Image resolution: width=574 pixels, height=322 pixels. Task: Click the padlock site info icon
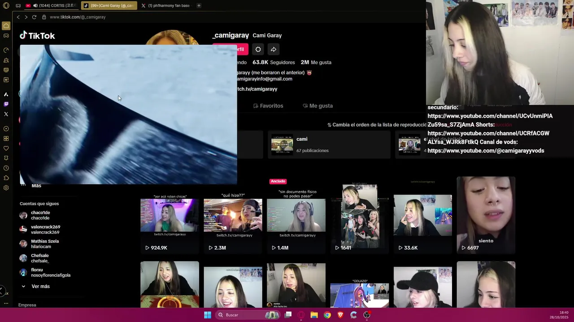pyautogui.click(x=44, y=17)
